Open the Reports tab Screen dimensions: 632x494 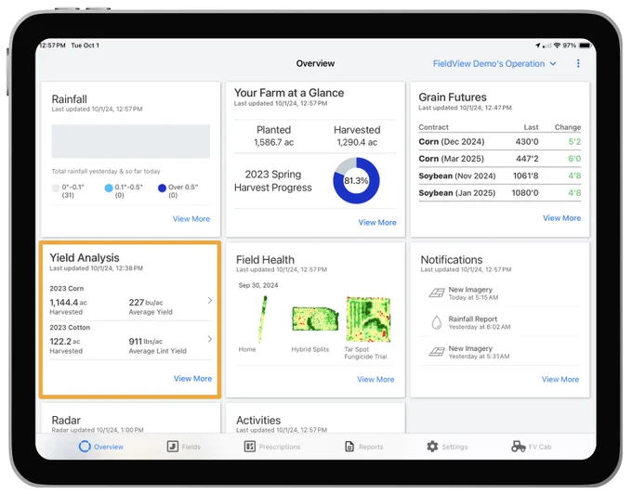pos(364,447)
